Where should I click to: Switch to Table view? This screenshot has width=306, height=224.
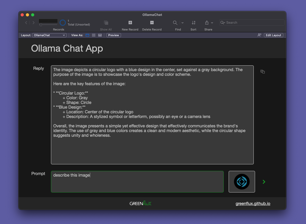(x=100, y=35)
